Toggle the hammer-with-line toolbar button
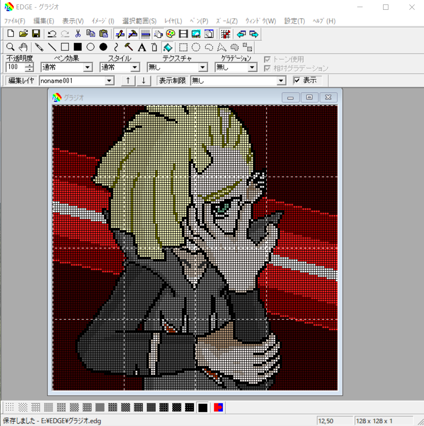This screenshot has height=426, width=424. [133, 34]
